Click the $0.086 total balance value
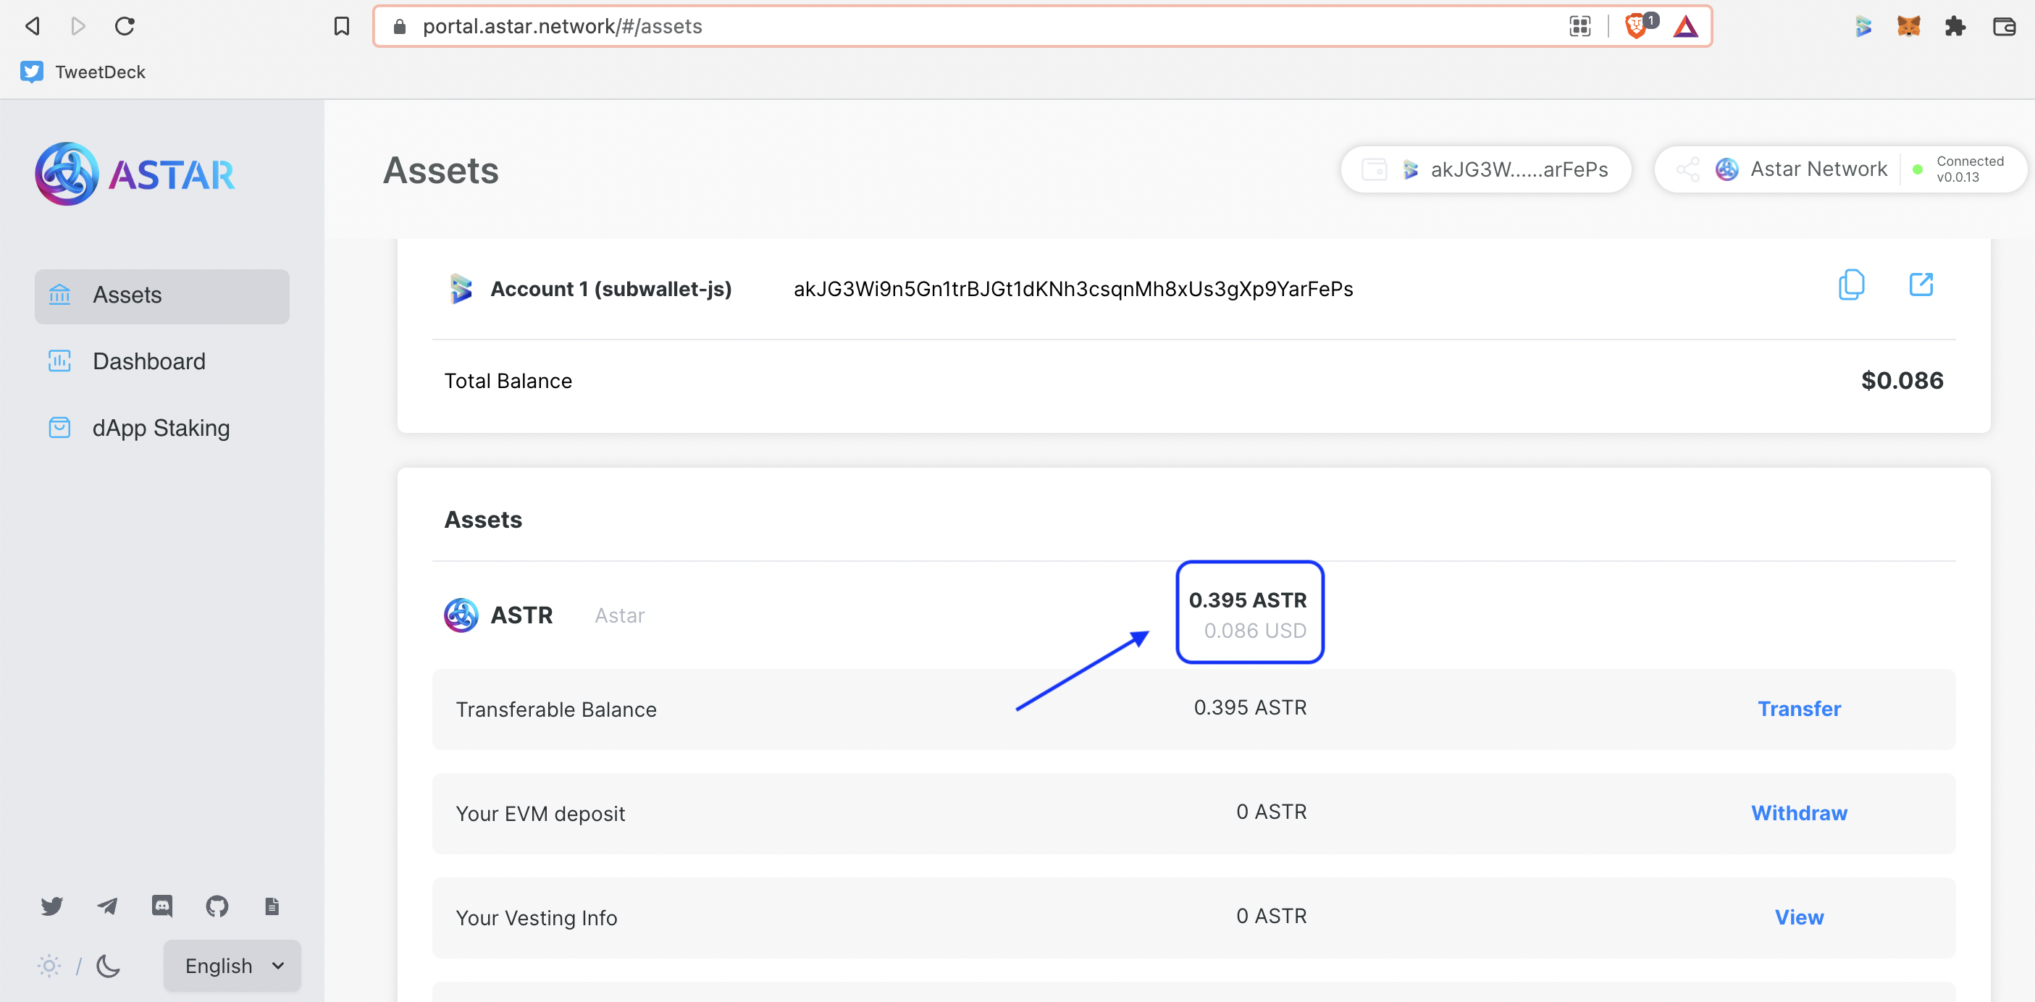 (1902, 381)
